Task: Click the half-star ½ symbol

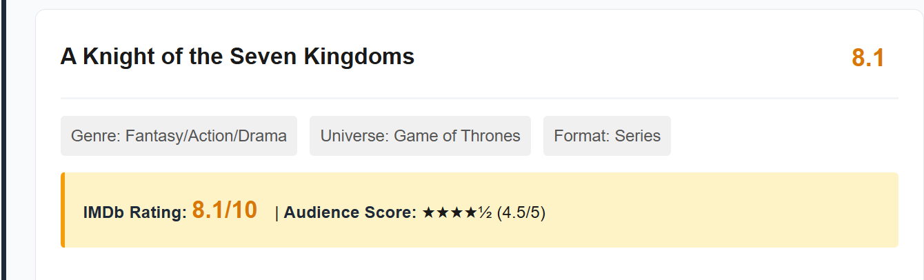Action: (x=486, y=212)
